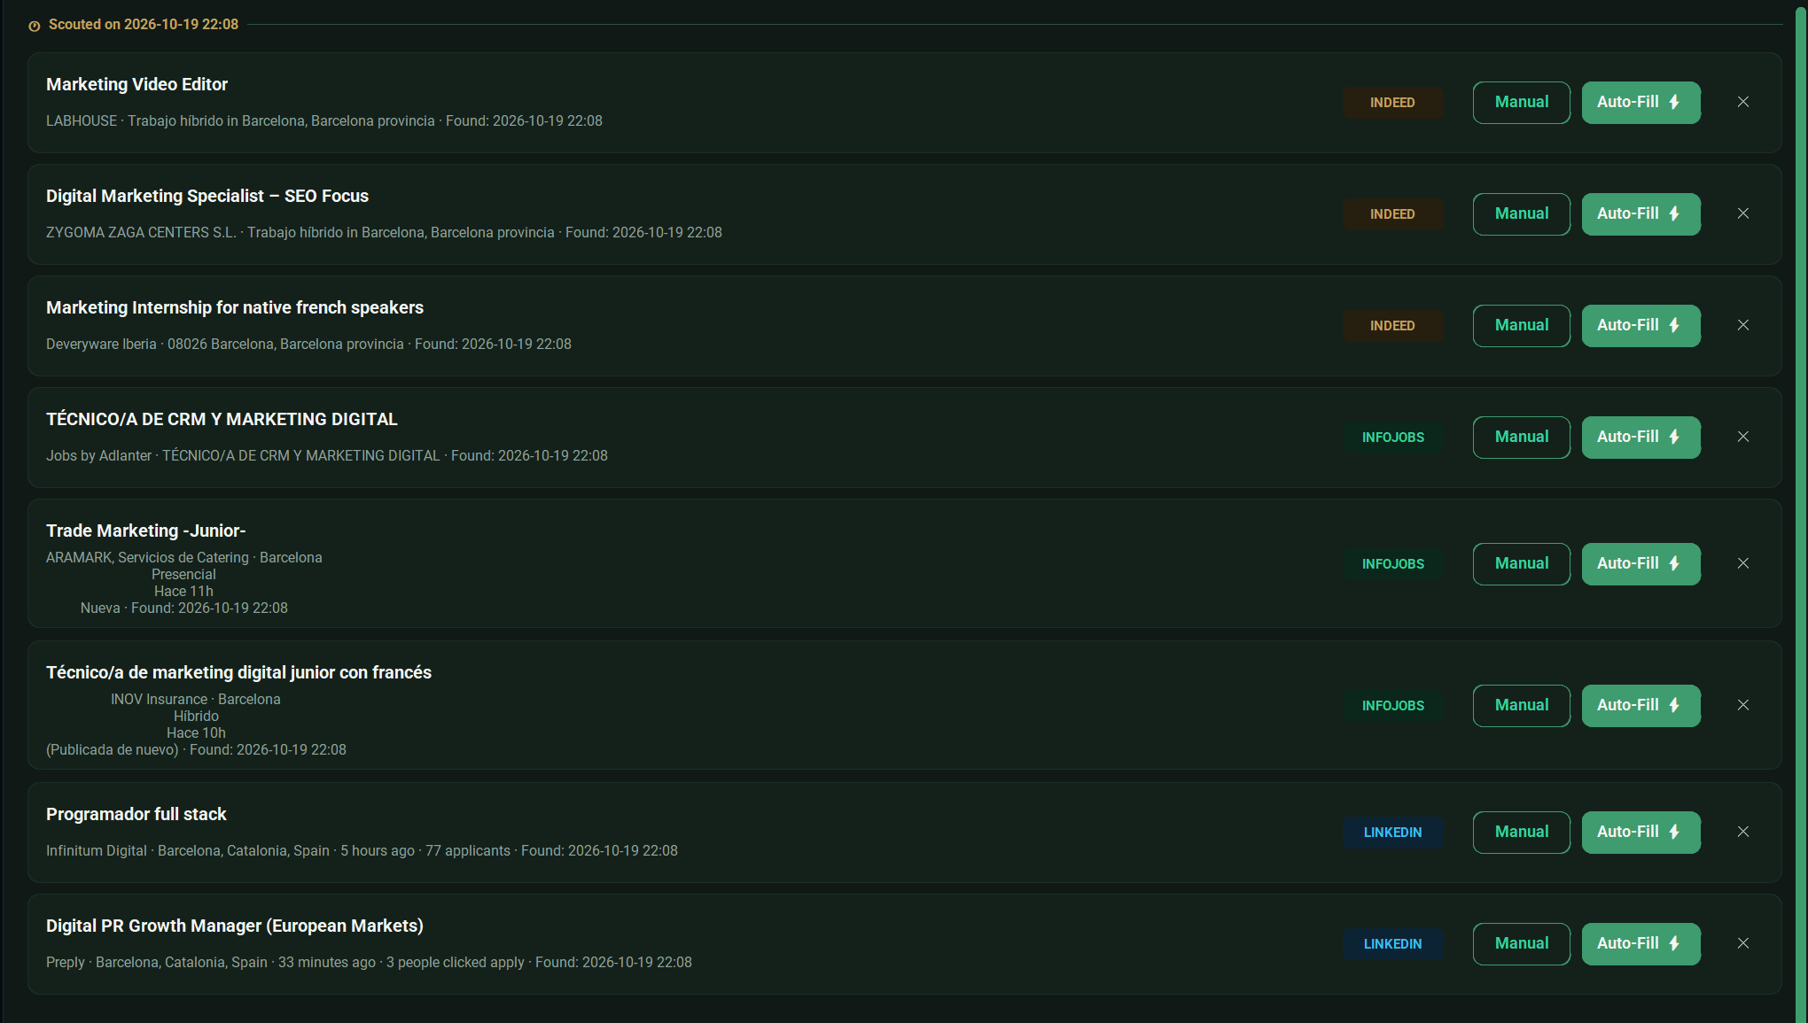Auto-Fill the Marketing Video Editor application
This screenshot has width=1808, height=1023.
[1640, 102]
